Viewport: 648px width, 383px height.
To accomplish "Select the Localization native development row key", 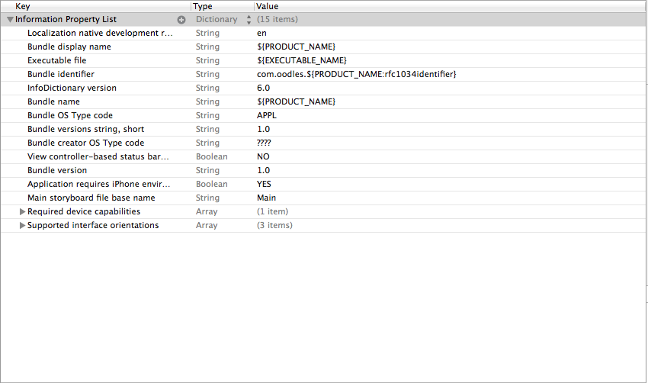I will (100, 33).
